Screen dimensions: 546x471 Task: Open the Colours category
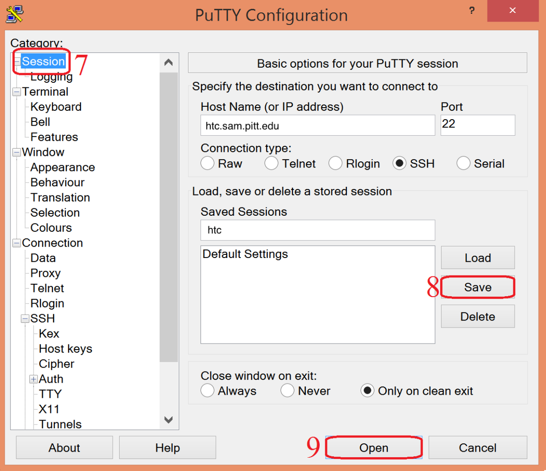click(x=51, y=228)
